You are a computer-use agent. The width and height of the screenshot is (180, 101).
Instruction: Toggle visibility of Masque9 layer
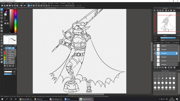pos(154,46)
